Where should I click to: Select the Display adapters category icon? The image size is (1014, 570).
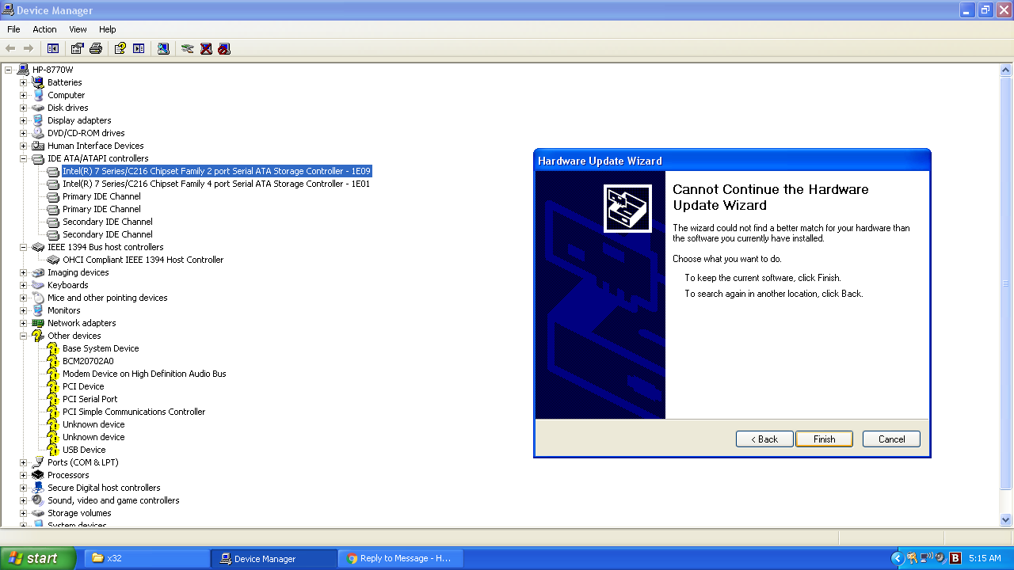(38, 120)
